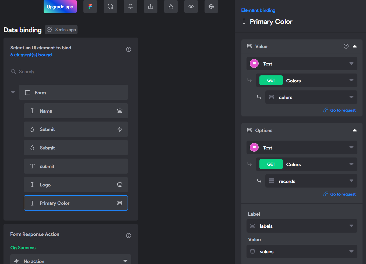Click the rocket publish icon
This screenshot has width=366, height=264.
pos(171,6)
